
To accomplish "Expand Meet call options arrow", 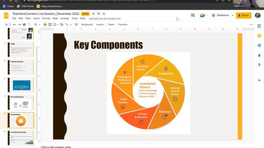I will pyautogui.click(x=206, y=16).
